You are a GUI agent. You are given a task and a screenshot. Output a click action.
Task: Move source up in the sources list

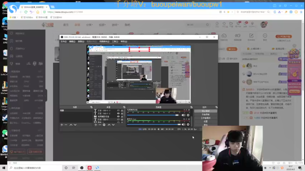(x=109, y=125)
